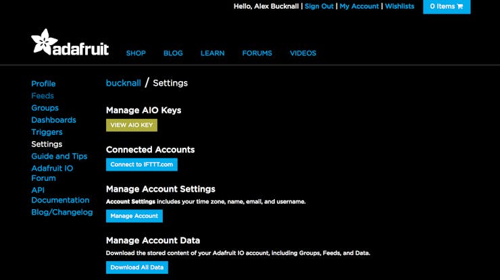Click the bucknall breadcrumb link

(124, 83)
